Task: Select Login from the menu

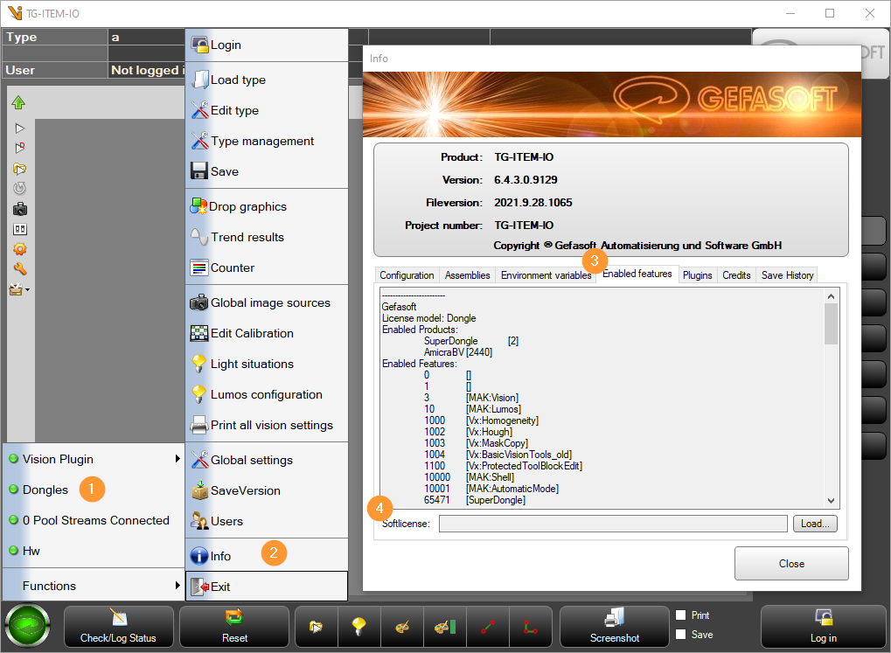Action: [x=267, y=45]
